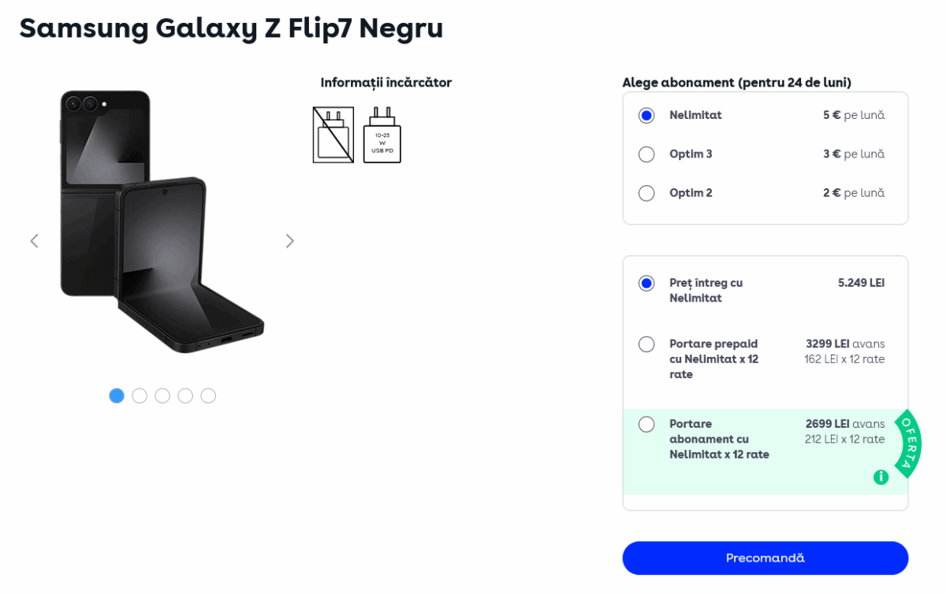Click the green OFERTA badge

[907, 444]
